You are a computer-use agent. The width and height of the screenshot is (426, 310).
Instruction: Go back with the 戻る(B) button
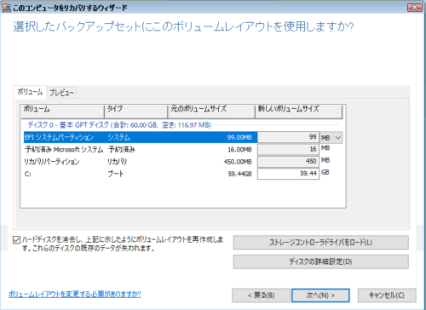[x=261, y=296]
